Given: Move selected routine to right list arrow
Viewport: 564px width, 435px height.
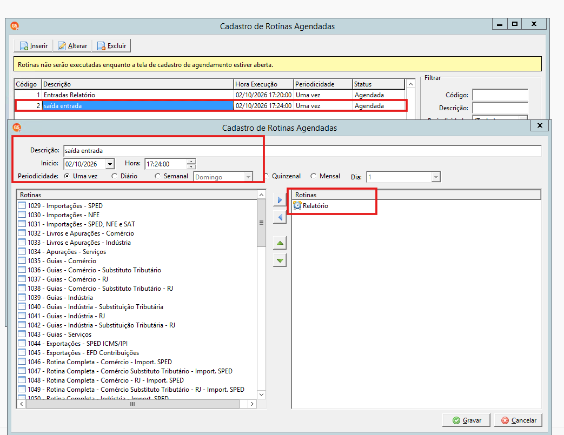Looking at the screenshot, I should pyautogui.click(x=280, y=200).
